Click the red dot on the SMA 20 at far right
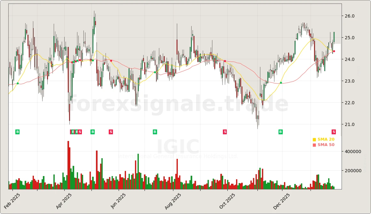 334,51
